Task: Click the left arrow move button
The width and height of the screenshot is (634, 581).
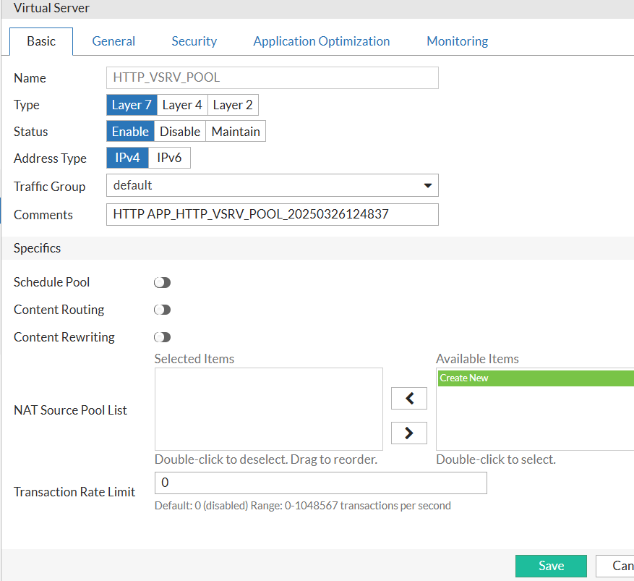Action: [408, 399]
